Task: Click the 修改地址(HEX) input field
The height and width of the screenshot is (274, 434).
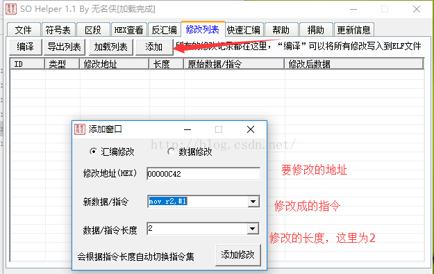Action: pyautogui.click(x=203, y=174)
